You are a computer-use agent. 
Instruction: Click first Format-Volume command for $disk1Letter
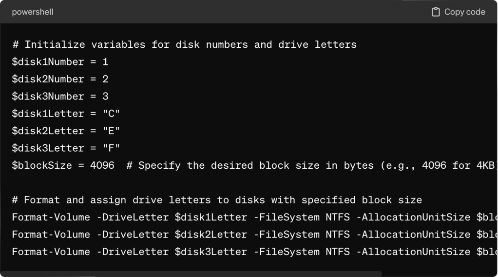(51, 217)
